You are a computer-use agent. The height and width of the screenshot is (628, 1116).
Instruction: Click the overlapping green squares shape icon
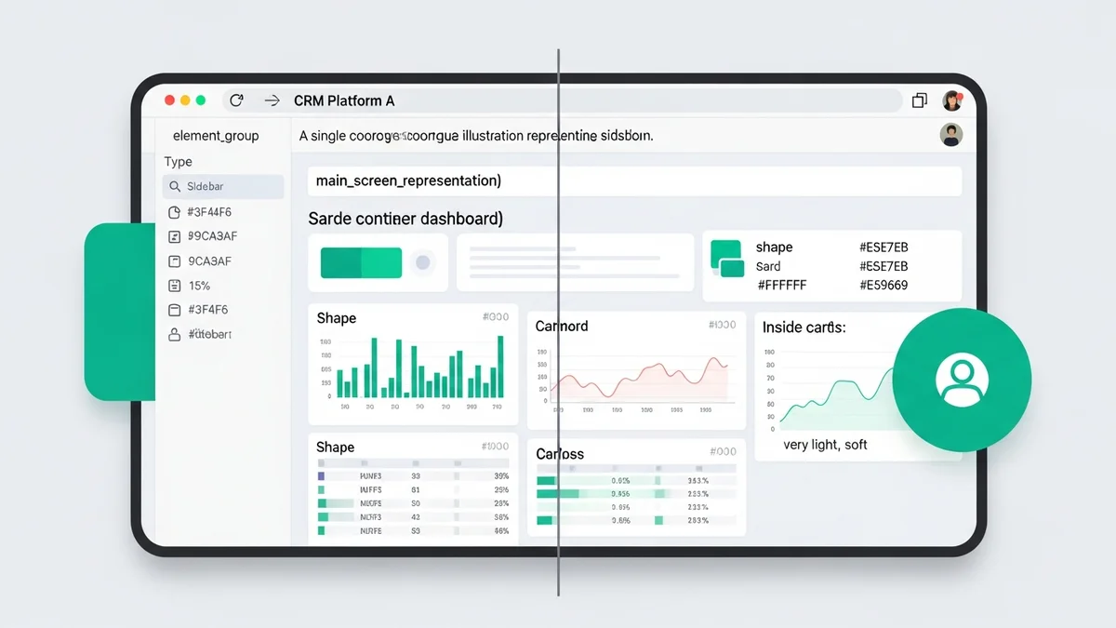coord(727,259)
